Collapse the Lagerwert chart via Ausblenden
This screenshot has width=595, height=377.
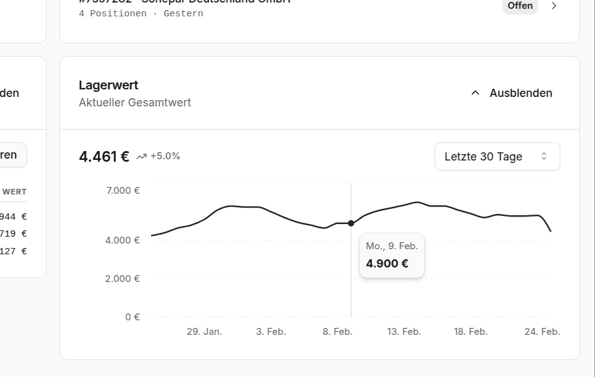pos(520,93)
